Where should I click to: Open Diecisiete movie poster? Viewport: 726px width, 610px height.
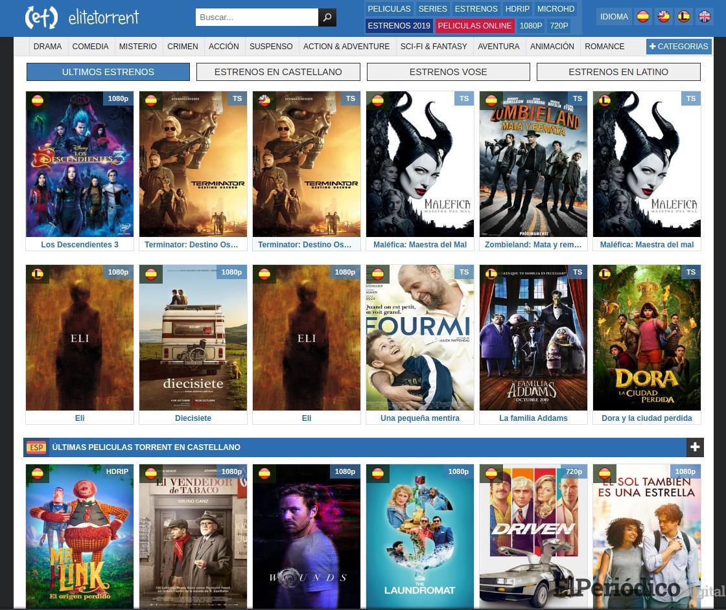click(193, 337)
